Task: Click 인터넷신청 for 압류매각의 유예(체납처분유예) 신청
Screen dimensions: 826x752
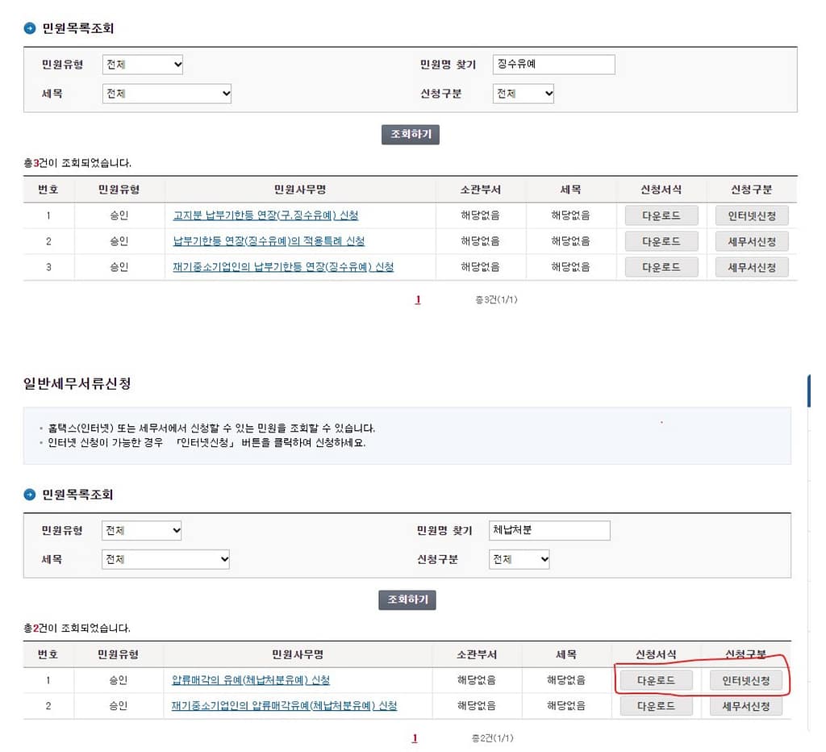Action: [x=746, y=680]
